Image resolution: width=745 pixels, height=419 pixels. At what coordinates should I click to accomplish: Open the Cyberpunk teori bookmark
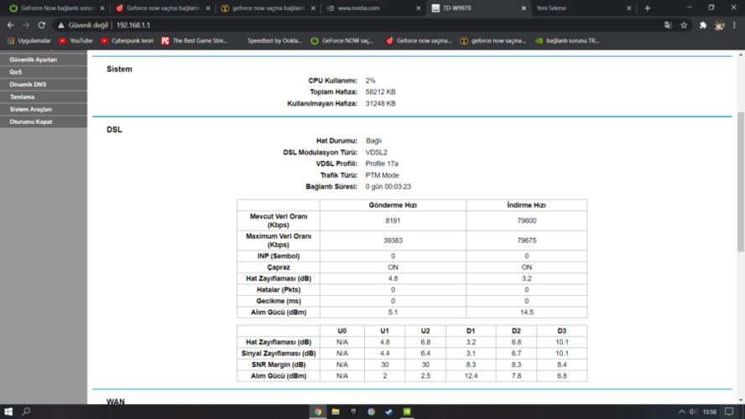click(127, 41)
